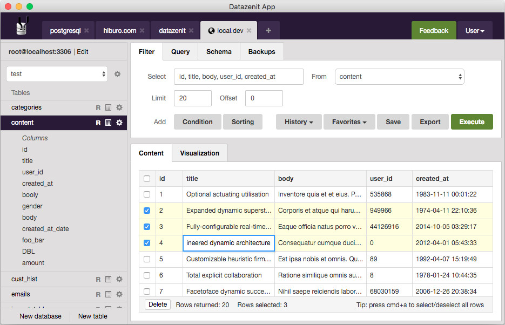
Task: Select the emails table in sidebar
Action: tap(64, 294)
